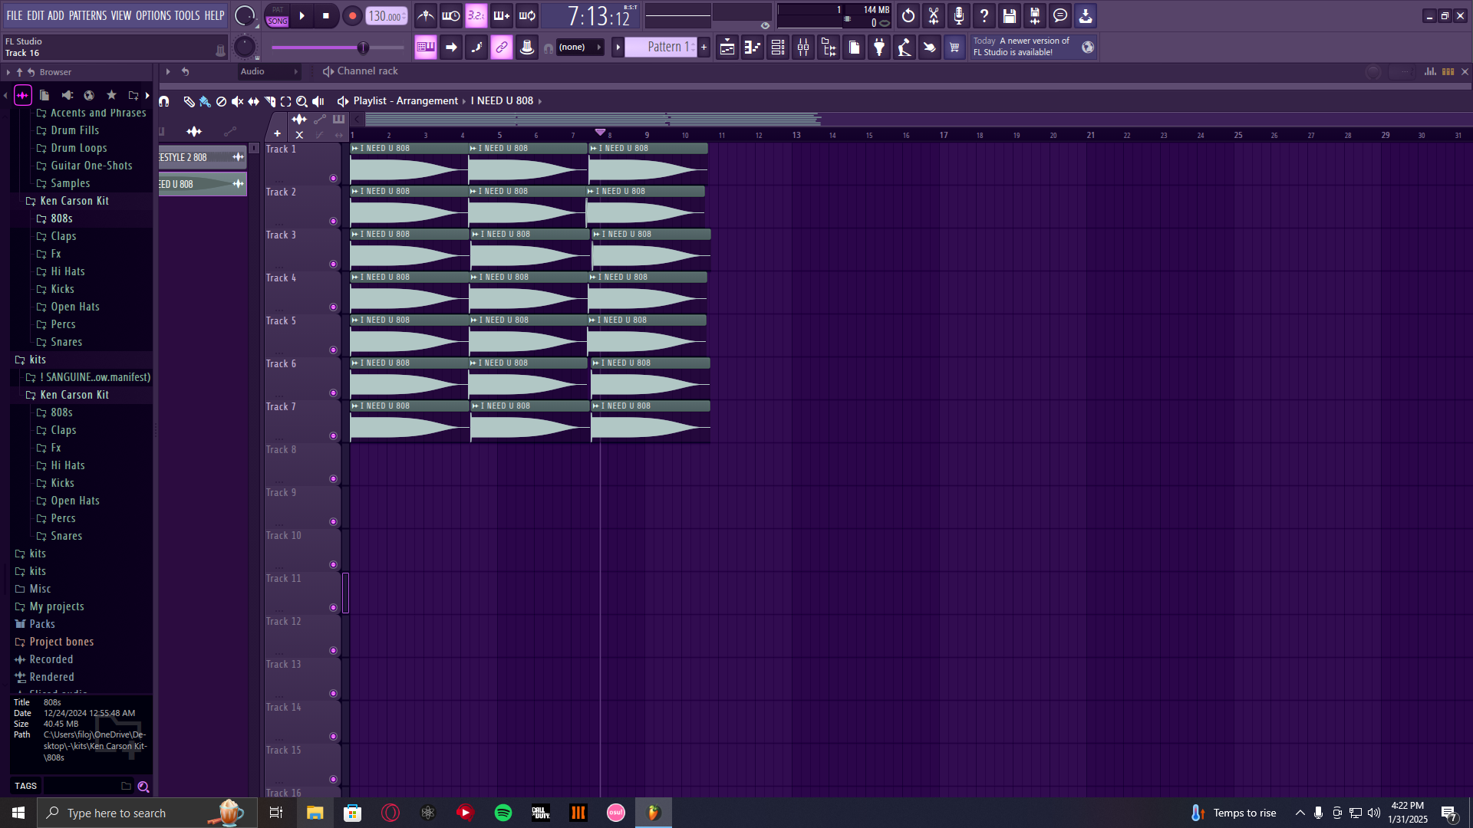The width and height of the screenshot is (1473, 828).
Task: Click the undo history icon in top toolbar
Action: point(908,15)
